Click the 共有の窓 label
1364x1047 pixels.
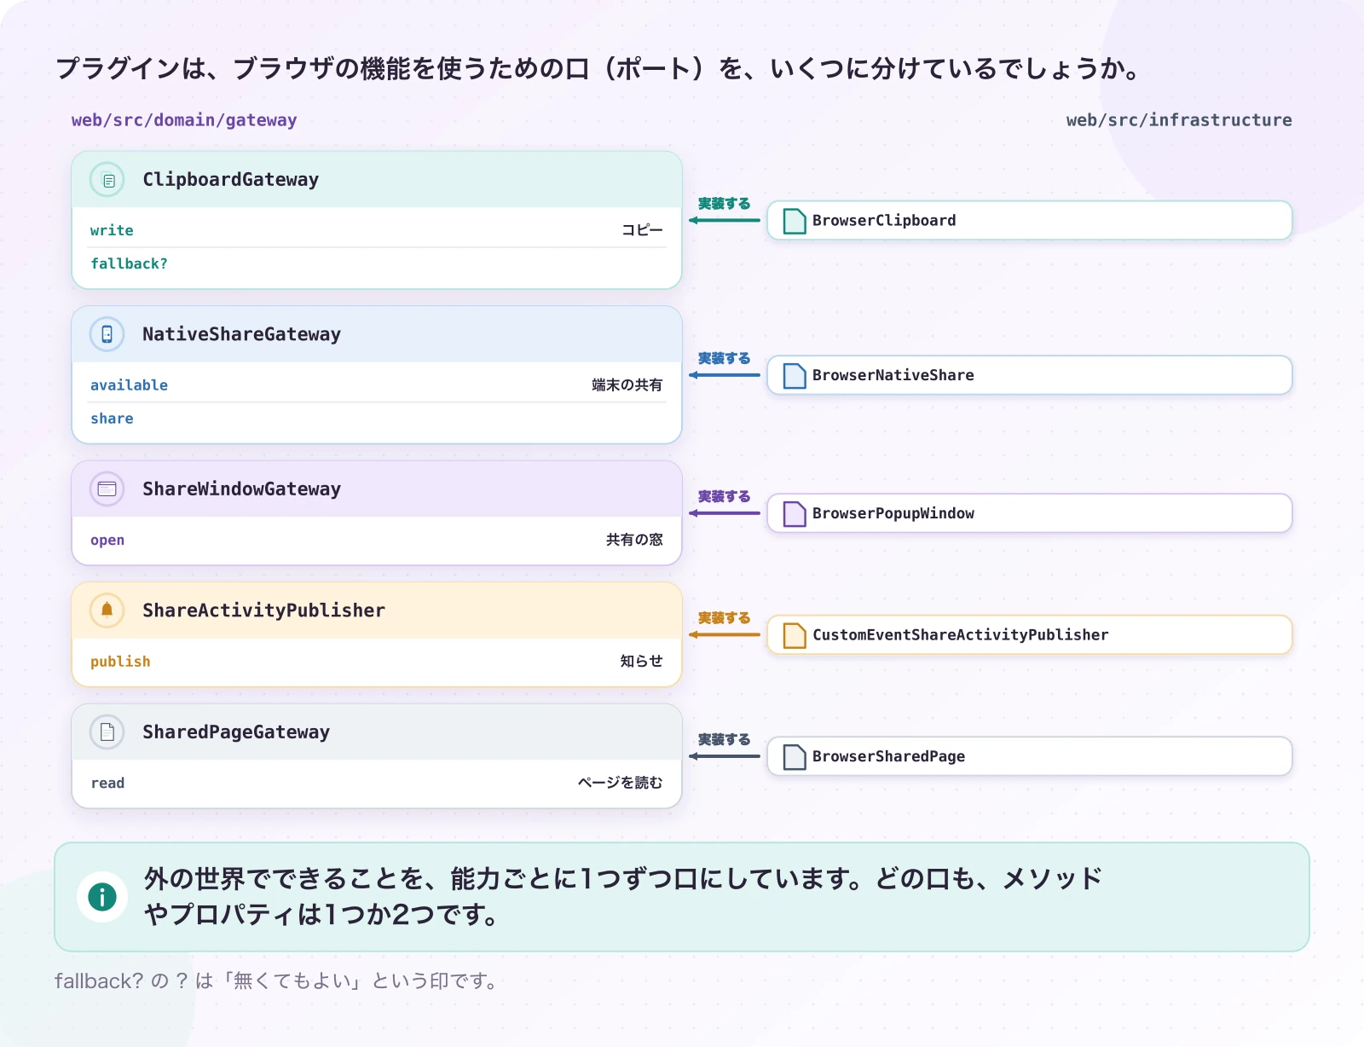[x=634, y=540]
